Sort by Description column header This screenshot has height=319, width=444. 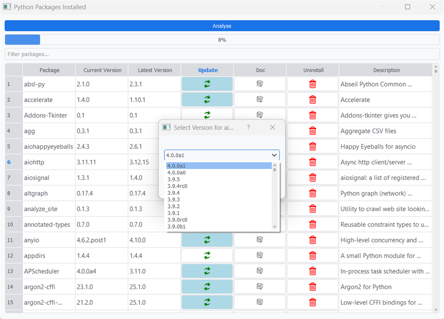point(386,70)
